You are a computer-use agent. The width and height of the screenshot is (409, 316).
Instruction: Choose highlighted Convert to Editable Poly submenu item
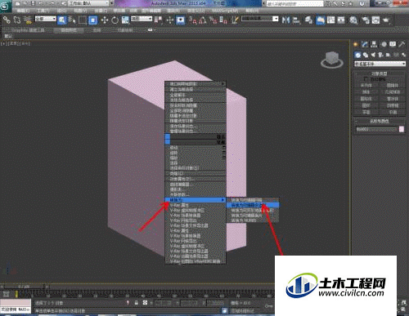point(253,205)
